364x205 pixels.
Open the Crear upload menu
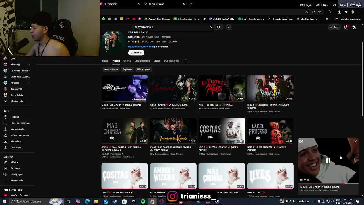(x=334, y=27)
